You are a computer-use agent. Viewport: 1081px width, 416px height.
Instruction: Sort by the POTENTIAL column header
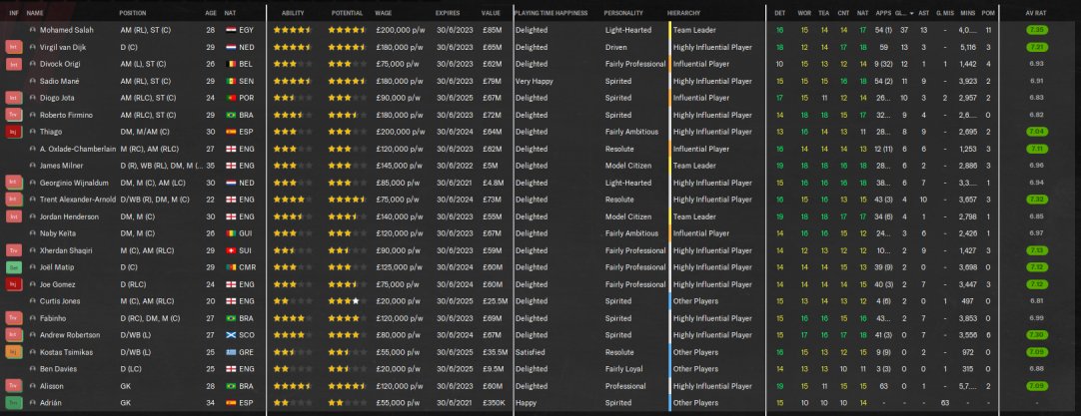347,13
